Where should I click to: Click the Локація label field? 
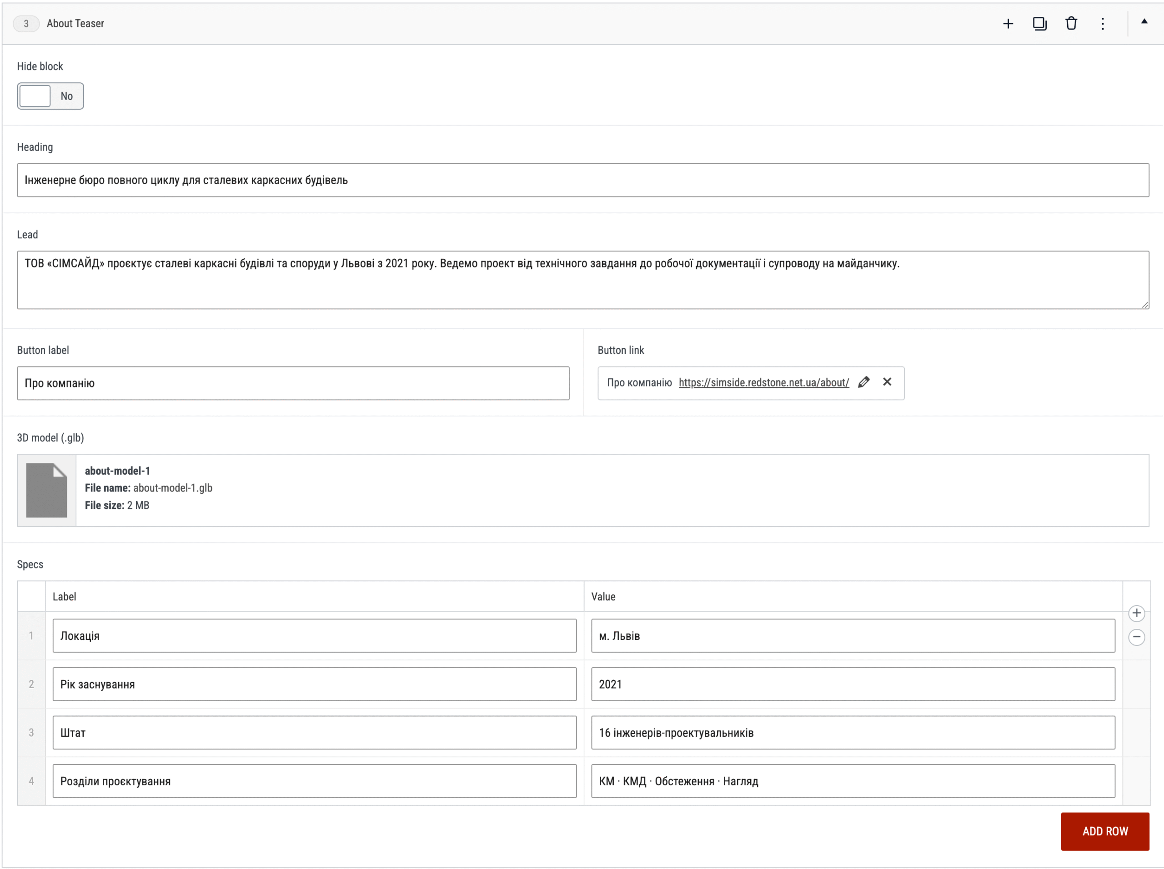click(315, 635)
